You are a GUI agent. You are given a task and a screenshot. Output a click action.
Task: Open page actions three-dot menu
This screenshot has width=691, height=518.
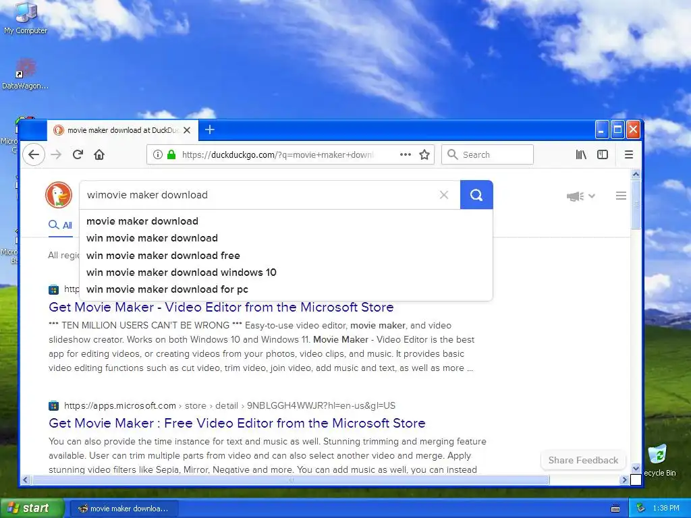tap(406, 154)
